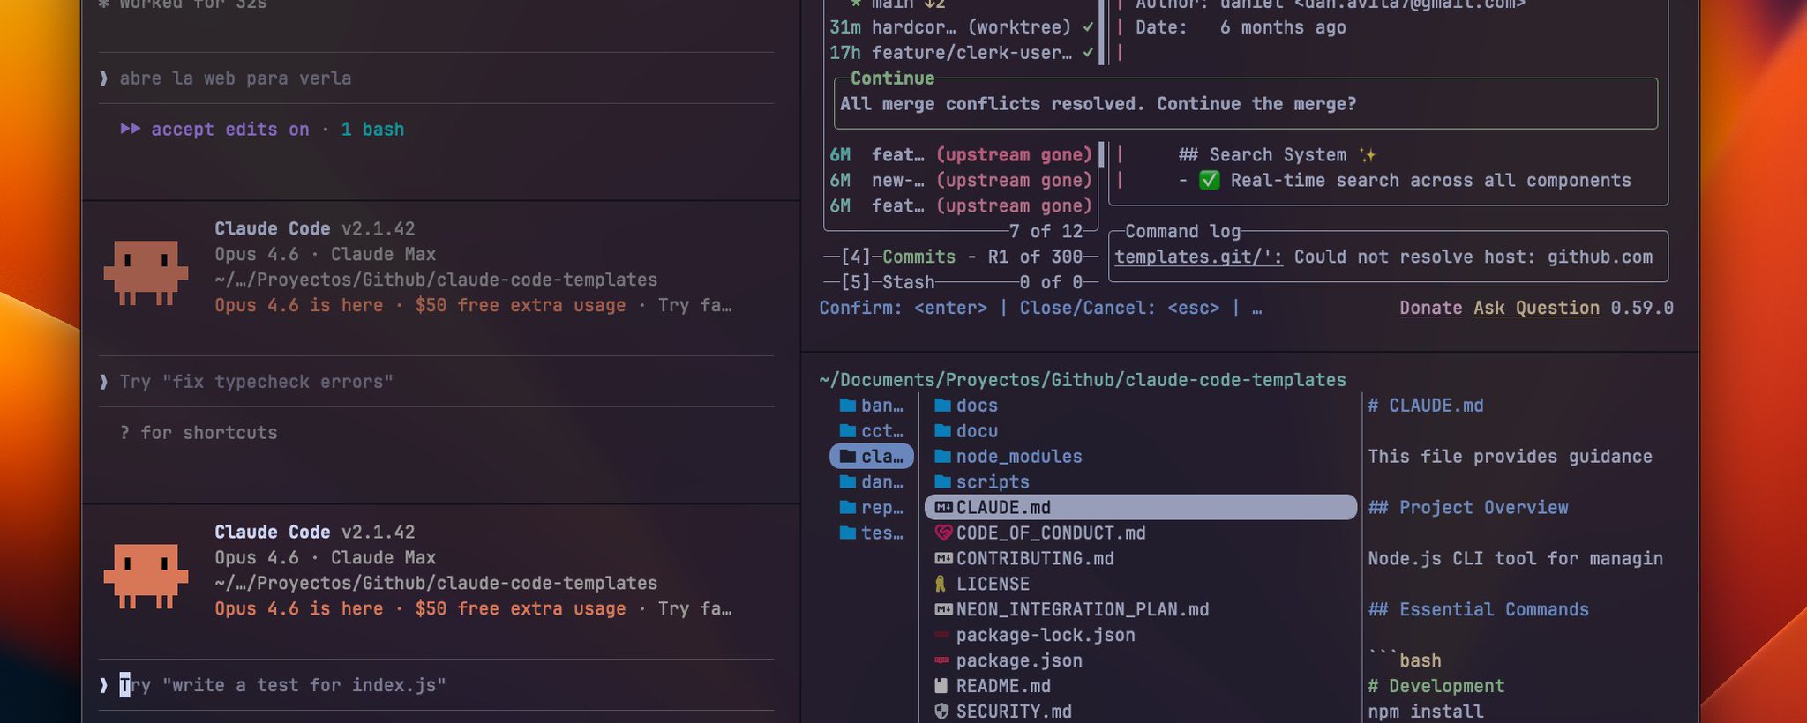Click the bottom prompt input field
The height and width of the screenshot is (723, 1807).
pos(436,685)
